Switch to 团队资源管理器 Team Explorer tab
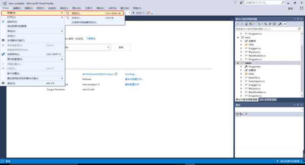 268,100
